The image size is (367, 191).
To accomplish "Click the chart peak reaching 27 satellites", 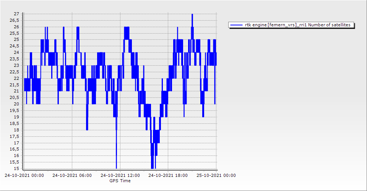I will click(x=192, y=15).
